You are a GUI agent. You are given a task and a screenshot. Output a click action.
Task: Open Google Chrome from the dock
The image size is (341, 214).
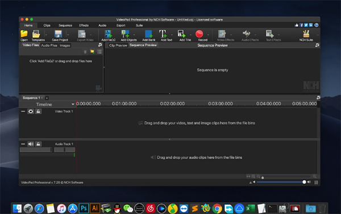[x=217, y=208]
